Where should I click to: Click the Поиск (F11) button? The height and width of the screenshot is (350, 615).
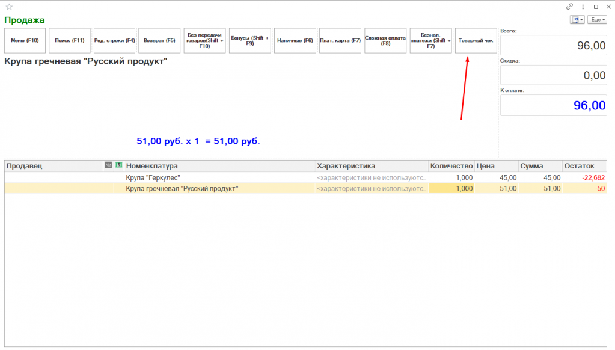pos(69,40)
